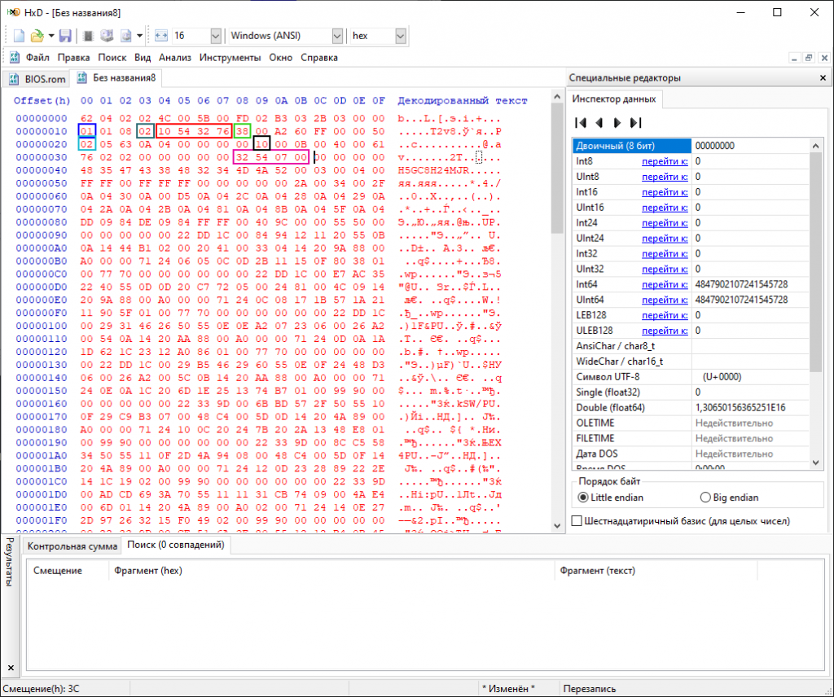Screen dimensions: 834x697
Task: Go to next byte in data inspector
Action: pyautogui.click(x=617, y=123)
